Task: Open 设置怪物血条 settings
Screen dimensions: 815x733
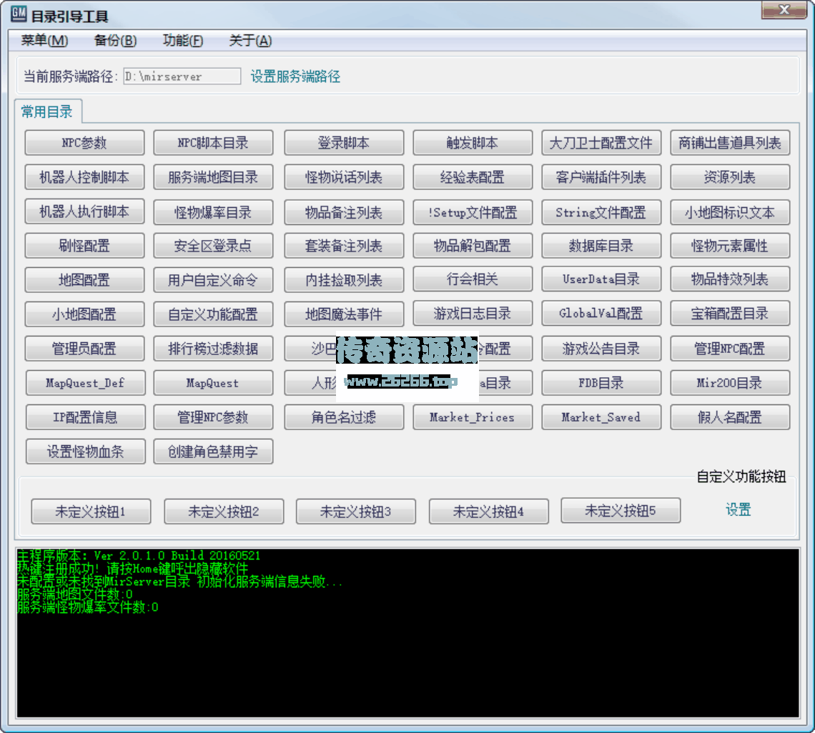Action: [x=85, y=451]
